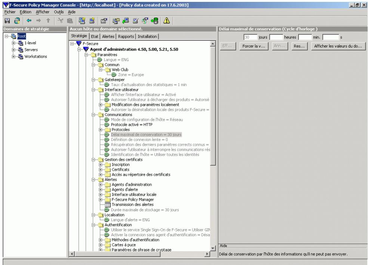Select 'Définition de connexion lente = 0'
Viewport: 368px width, 265px height.
coord(139,139)
